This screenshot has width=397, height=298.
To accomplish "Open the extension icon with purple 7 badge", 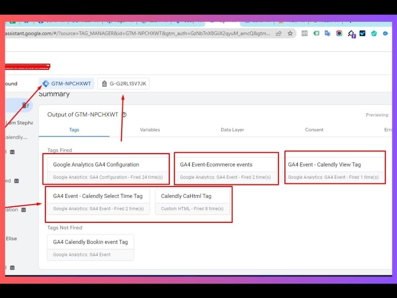I will (x=351, y=34).
